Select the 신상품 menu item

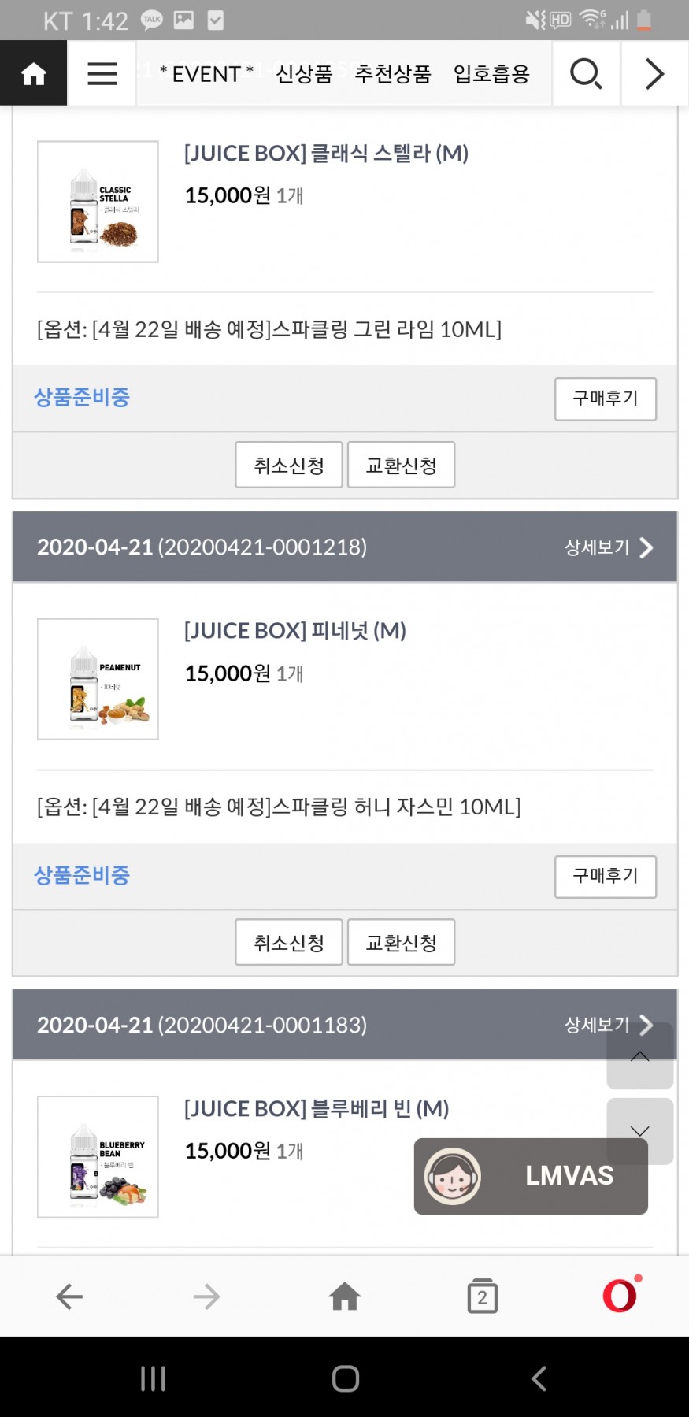(304, 74)
